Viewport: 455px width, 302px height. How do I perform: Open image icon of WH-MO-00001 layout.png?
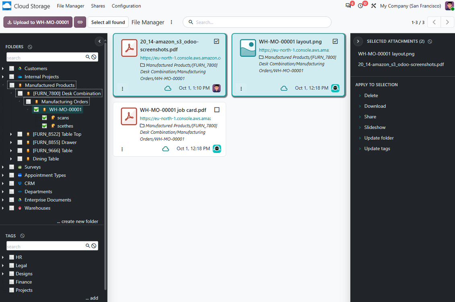coord(248,48)
